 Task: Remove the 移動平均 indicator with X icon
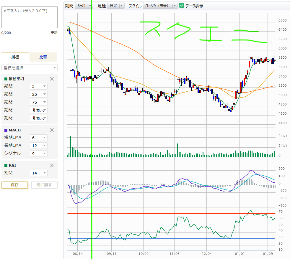[x=52, y=79]
